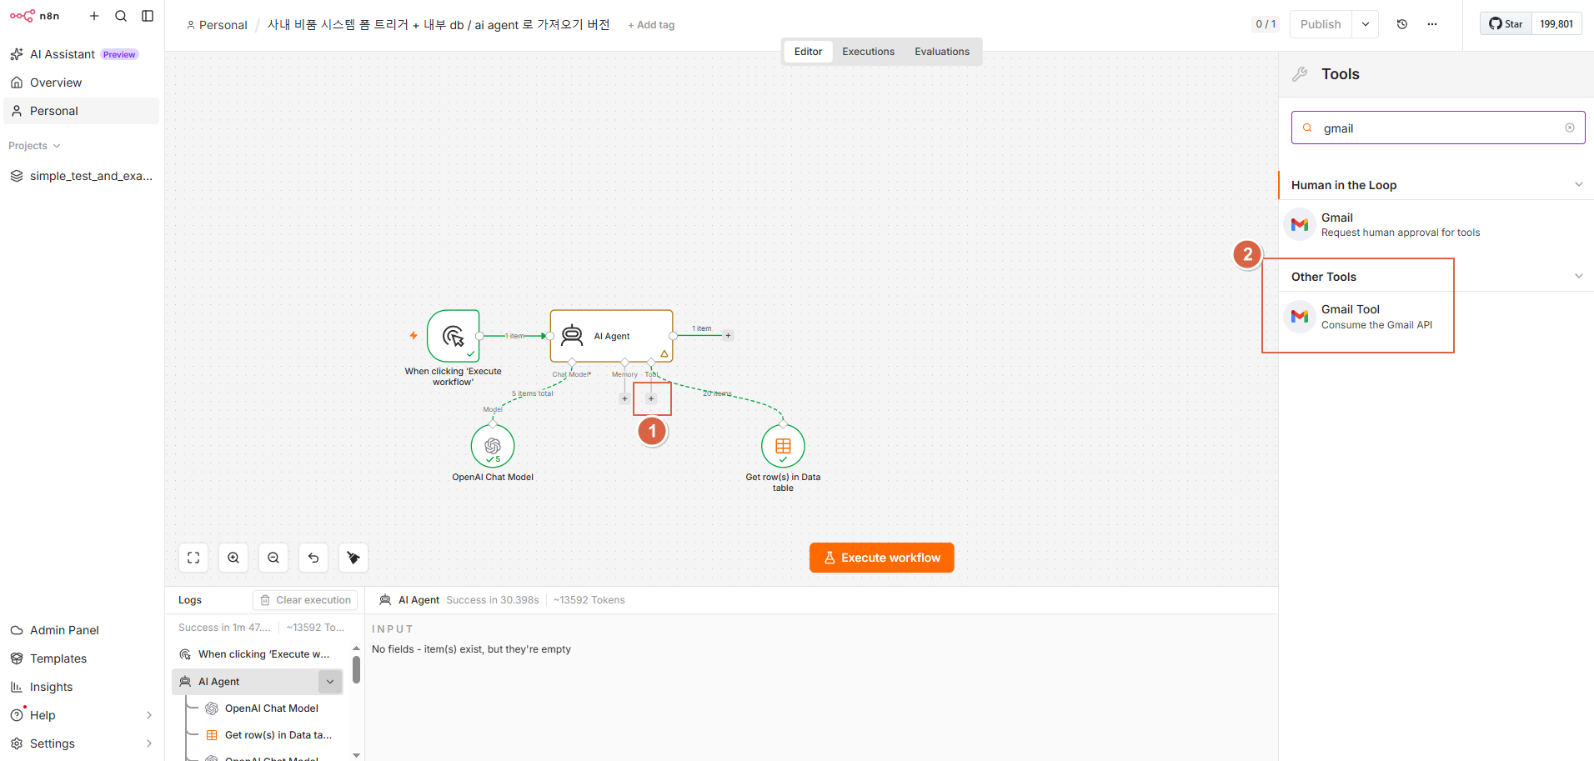Clear the gmail search field
Image resolution: width=1594 pixels, height=761 pixels.
tap(1570, 128)
